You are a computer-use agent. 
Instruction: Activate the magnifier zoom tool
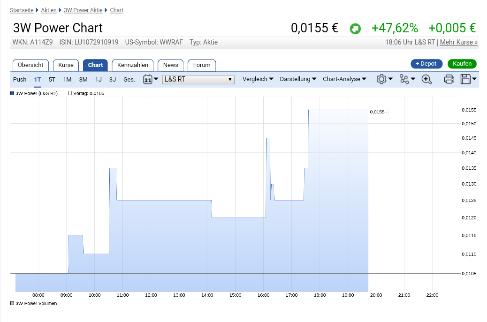[426, 79]
